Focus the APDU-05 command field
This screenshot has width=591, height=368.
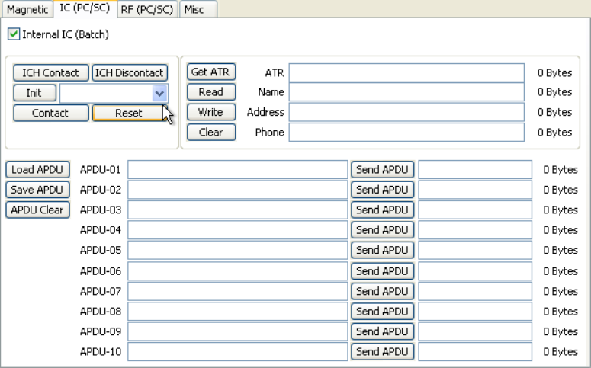point(237,250)
